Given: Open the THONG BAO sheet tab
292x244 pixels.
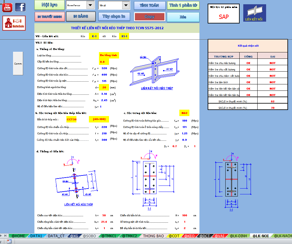Looking at the screenshot, I should pos(153,236).
